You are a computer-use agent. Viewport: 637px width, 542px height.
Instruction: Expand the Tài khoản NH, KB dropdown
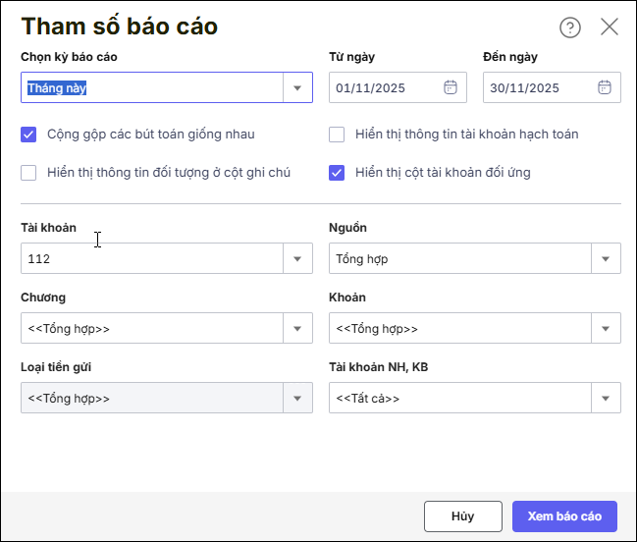606,398
